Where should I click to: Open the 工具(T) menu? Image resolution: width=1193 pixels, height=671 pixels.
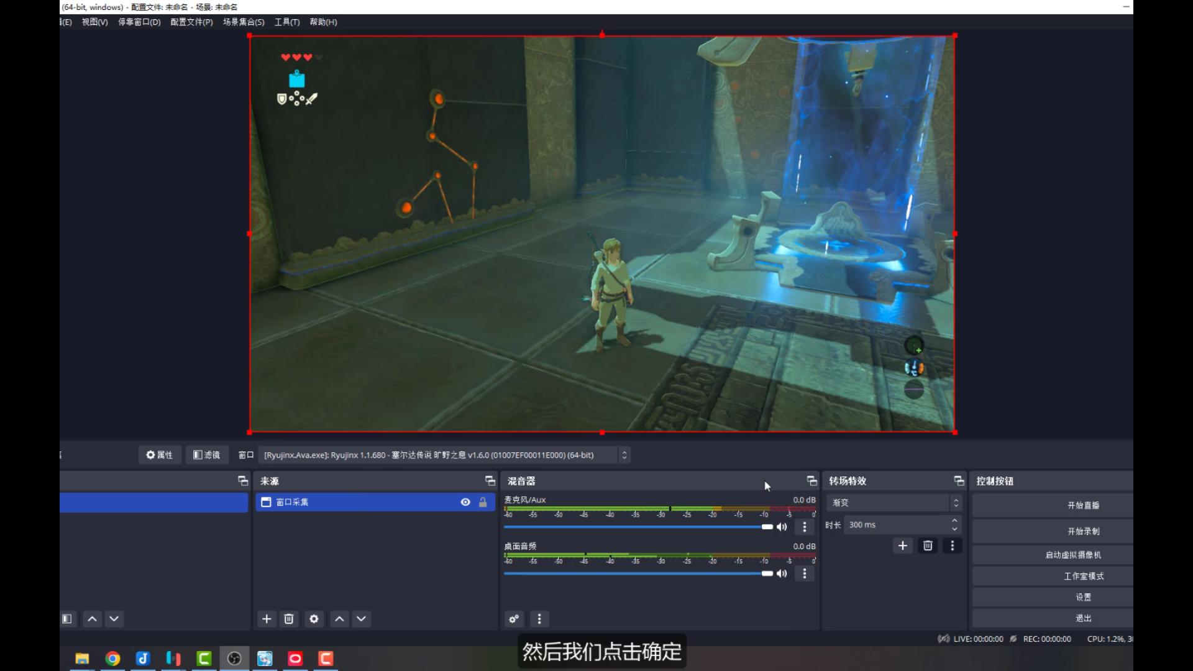(287, 22)
